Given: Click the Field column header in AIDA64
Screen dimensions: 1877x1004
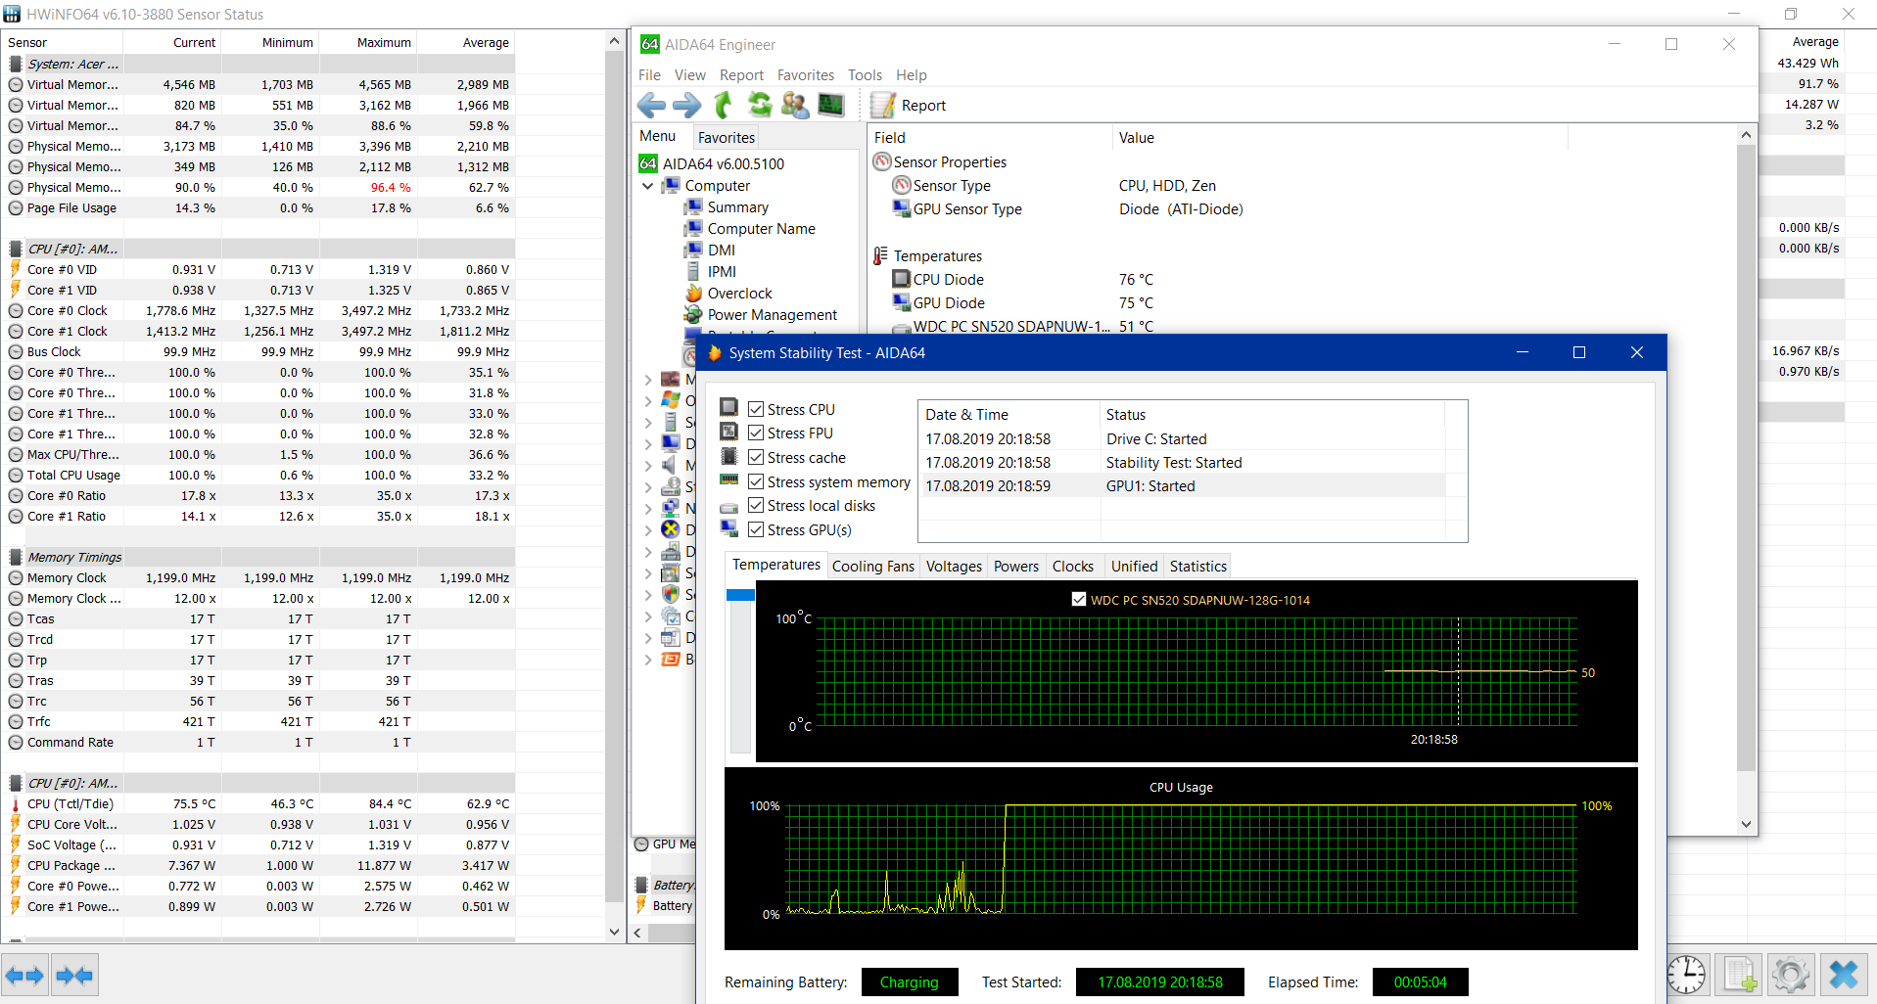Looking at the screenshot, I should click(x=990, y=138).
